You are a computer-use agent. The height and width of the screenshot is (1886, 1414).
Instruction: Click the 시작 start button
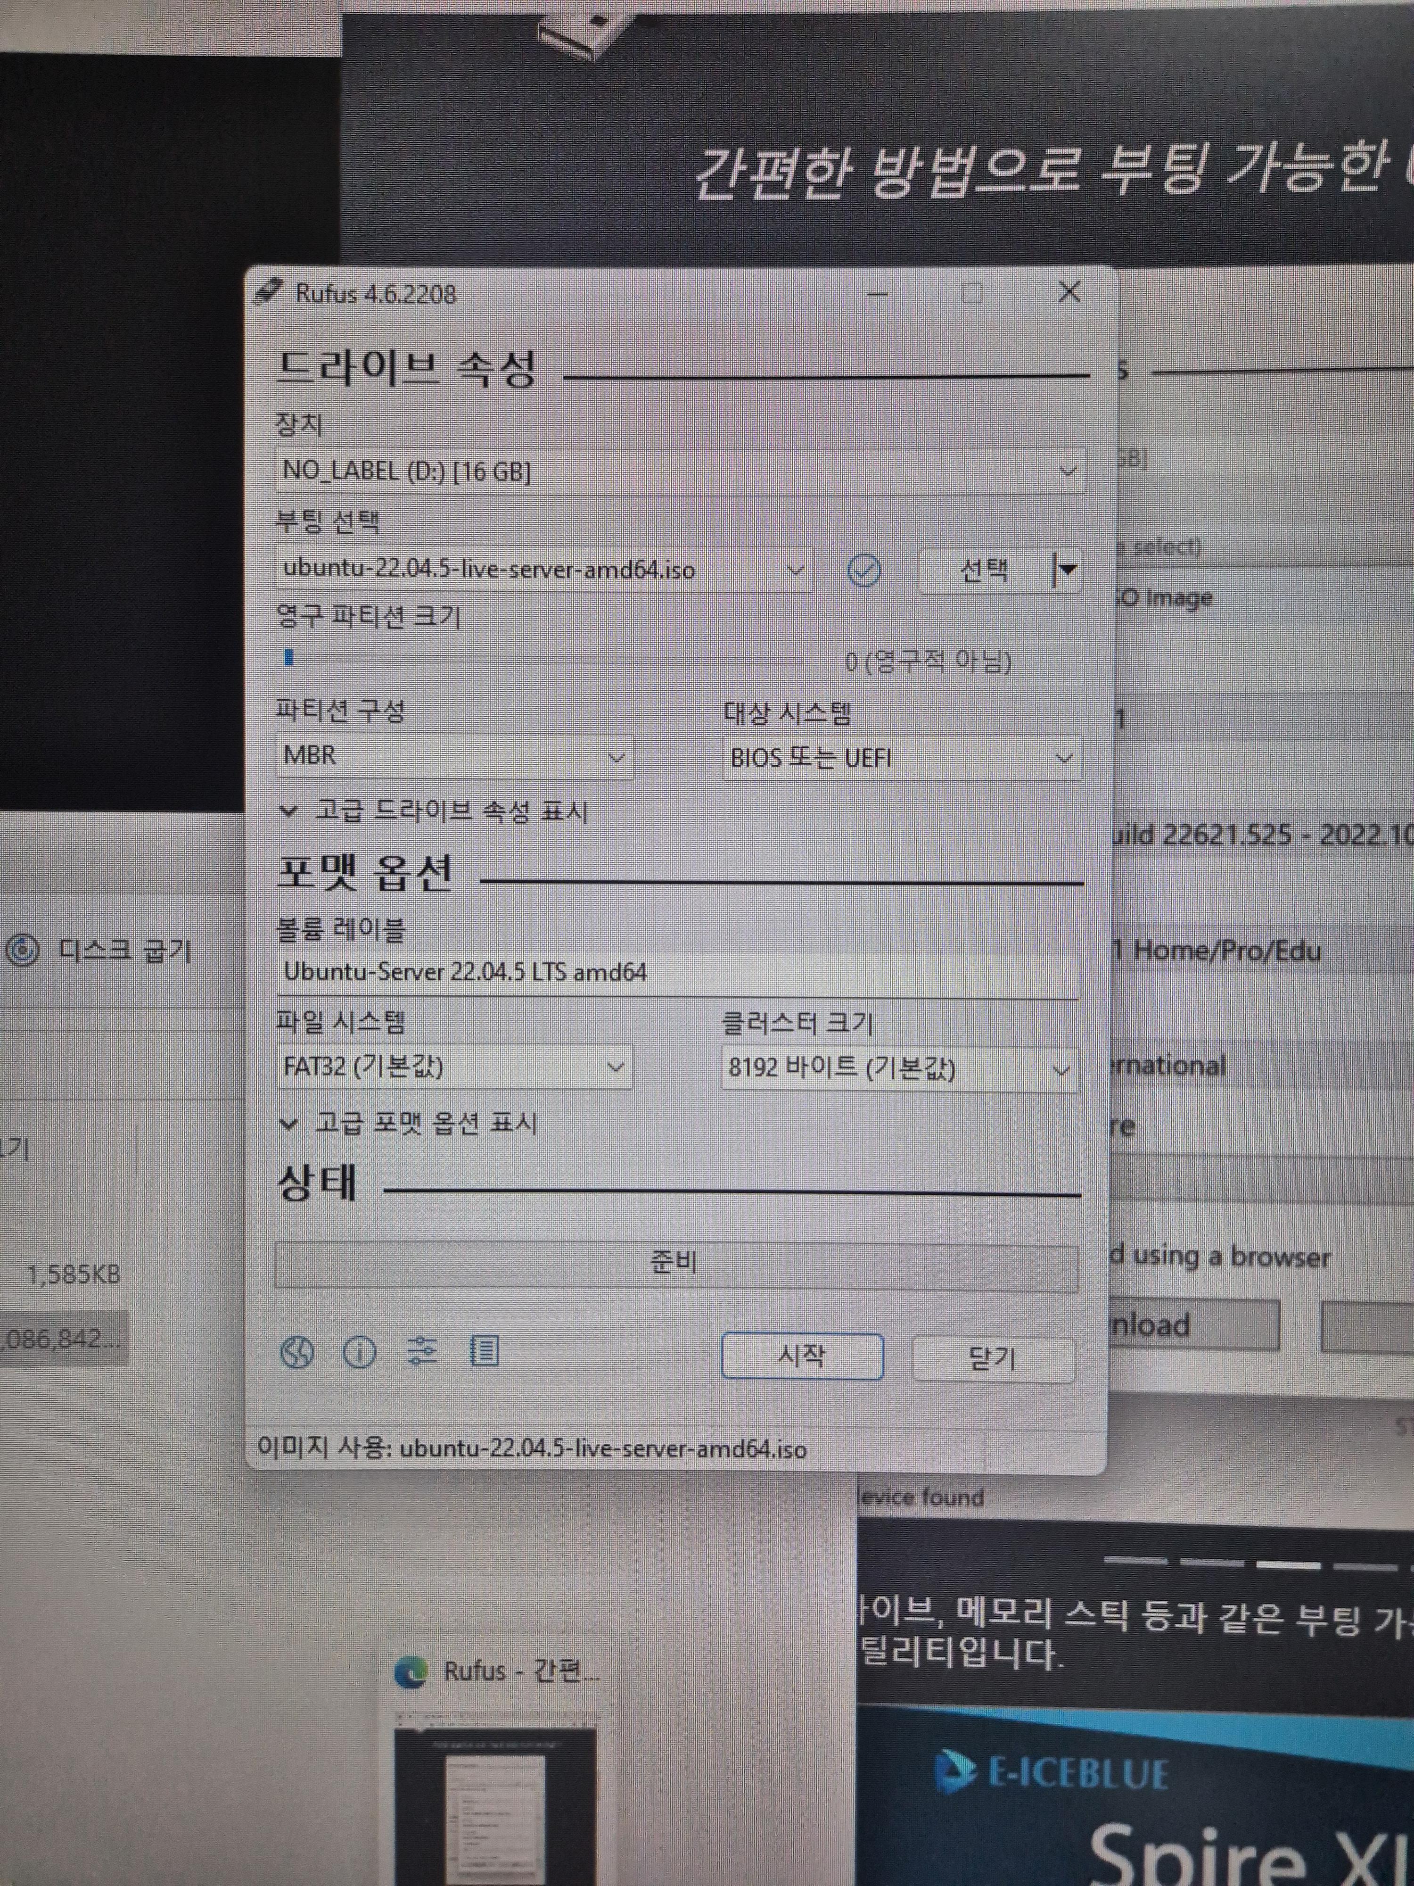[x=801, y=1356]
